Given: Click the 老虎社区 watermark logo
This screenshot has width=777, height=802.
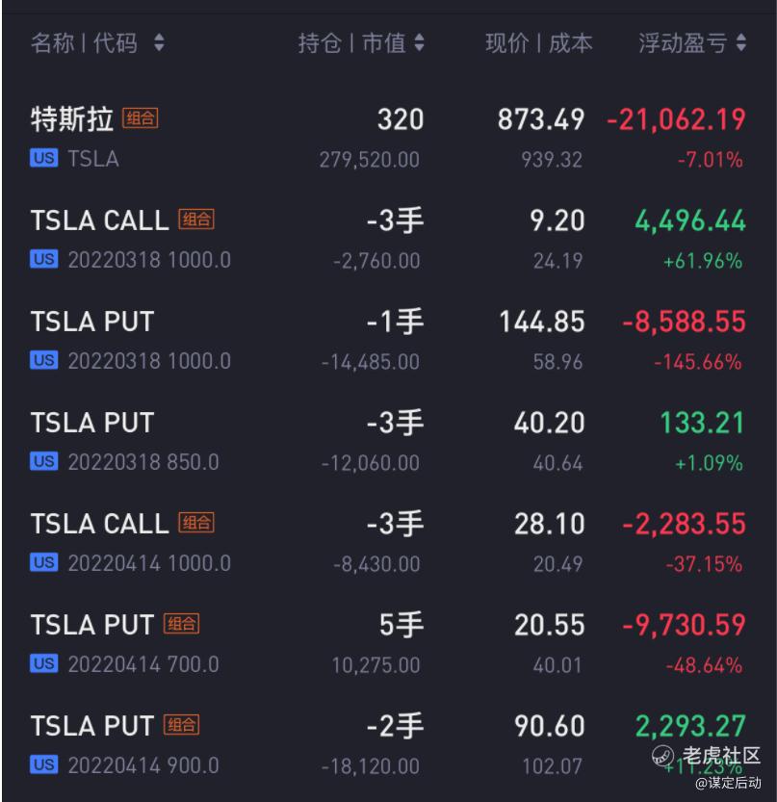Looking at the screenshot, I should tap(707, 756).
